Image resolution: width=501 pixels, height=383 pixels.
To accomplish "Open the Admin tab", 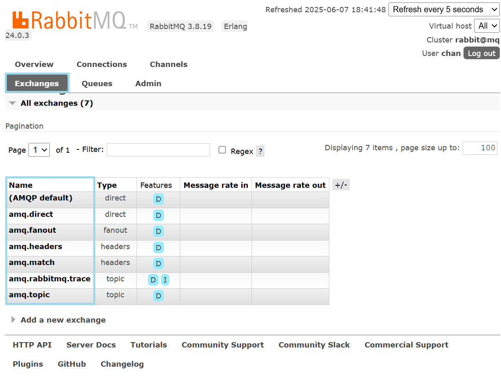I will tap(148, 84).
